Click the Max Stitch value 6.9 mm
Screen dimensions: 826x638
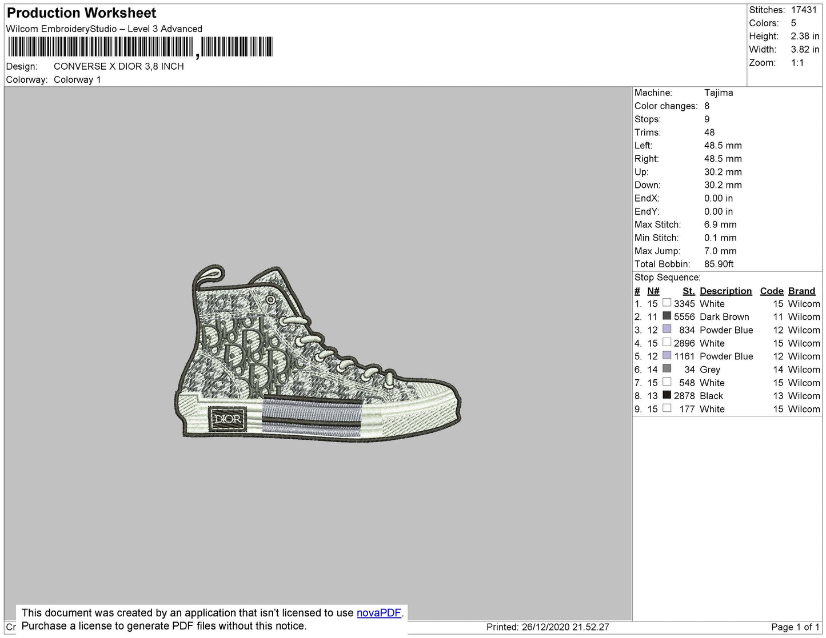(720, 224)
